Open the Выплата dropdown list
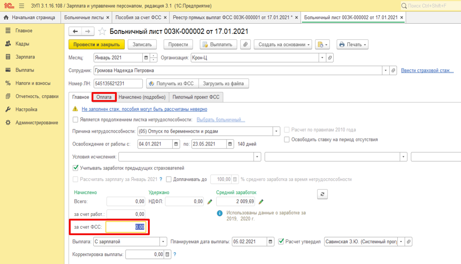Viewport: 461px width, 264px height. coord(163,242)
